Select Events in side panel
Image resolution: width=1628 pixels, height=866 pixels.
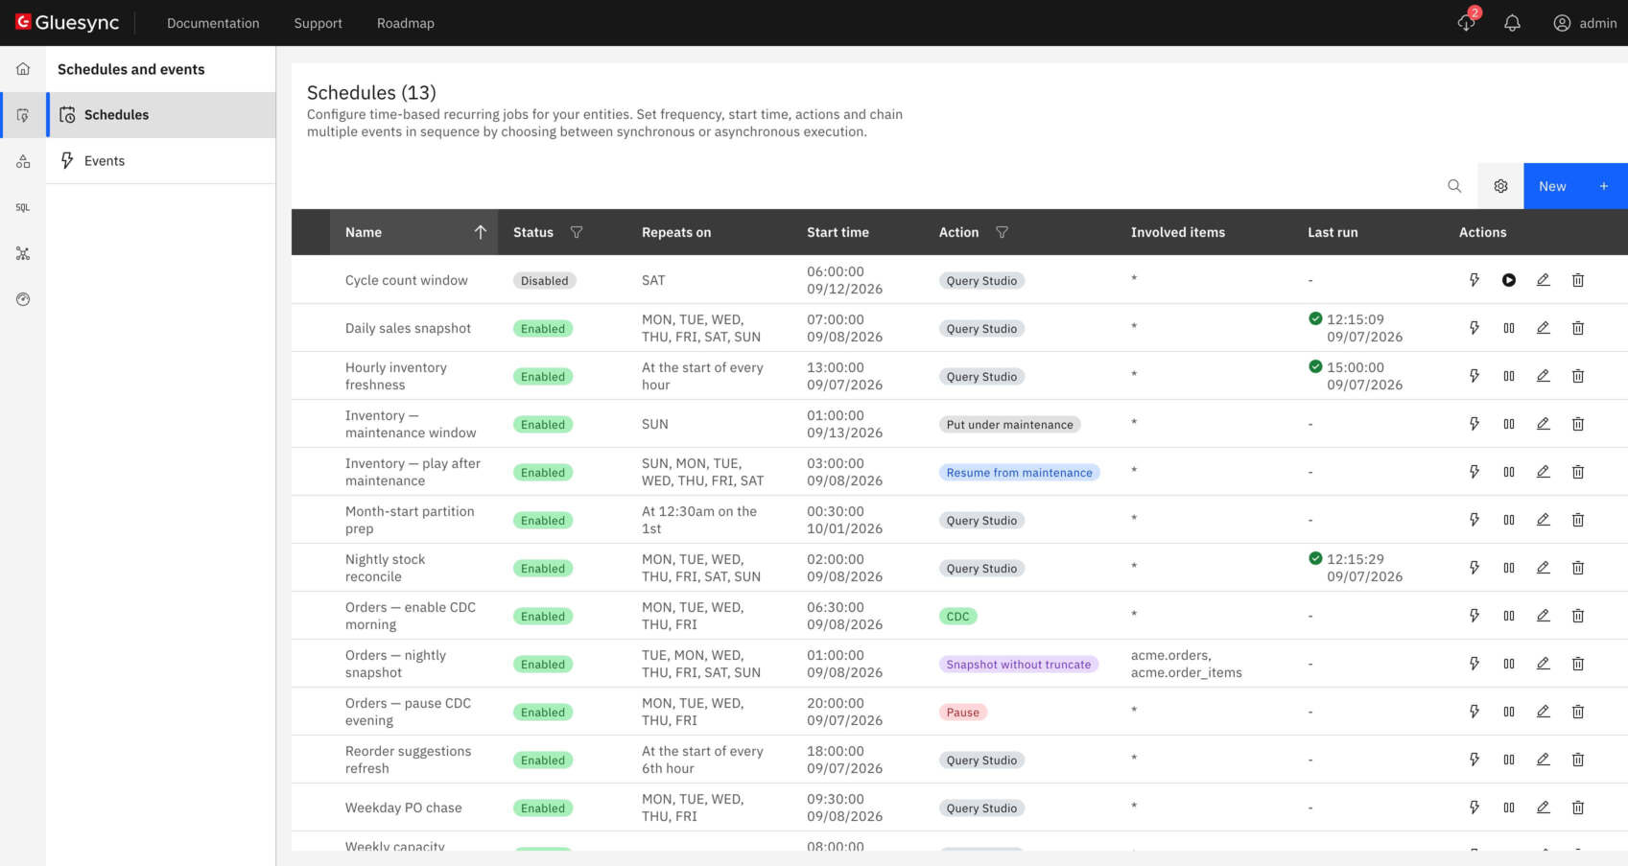[x=161, y=161]
